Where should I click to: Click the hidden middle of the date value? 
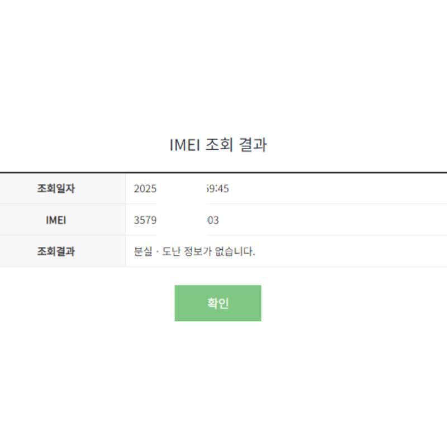tap(181, 189)
